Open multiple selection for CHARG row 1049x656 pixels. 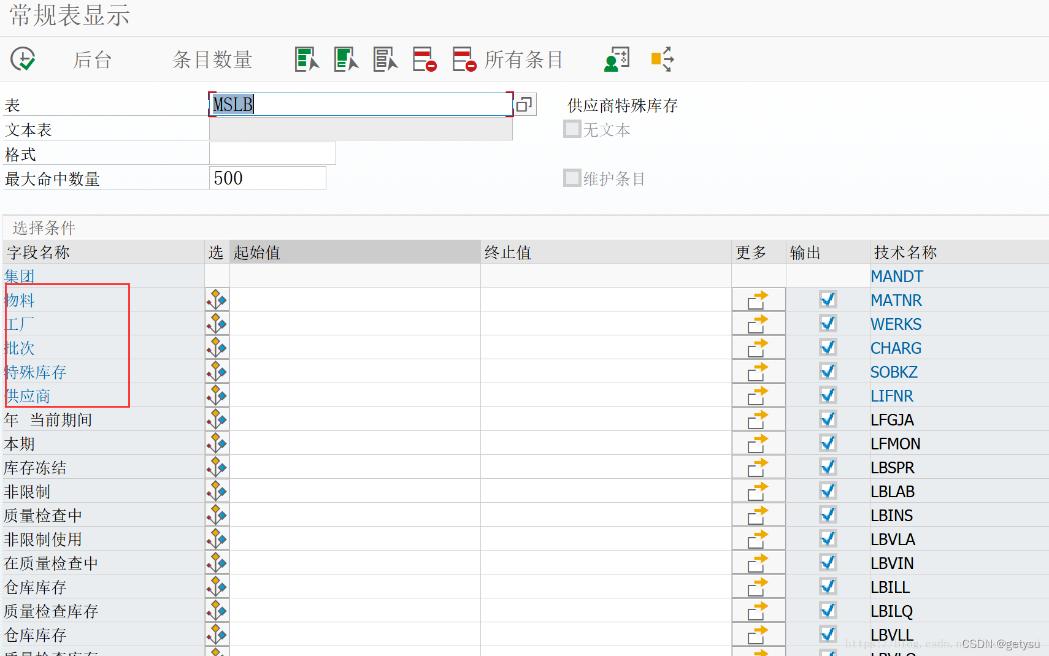[x=758, y=348]
